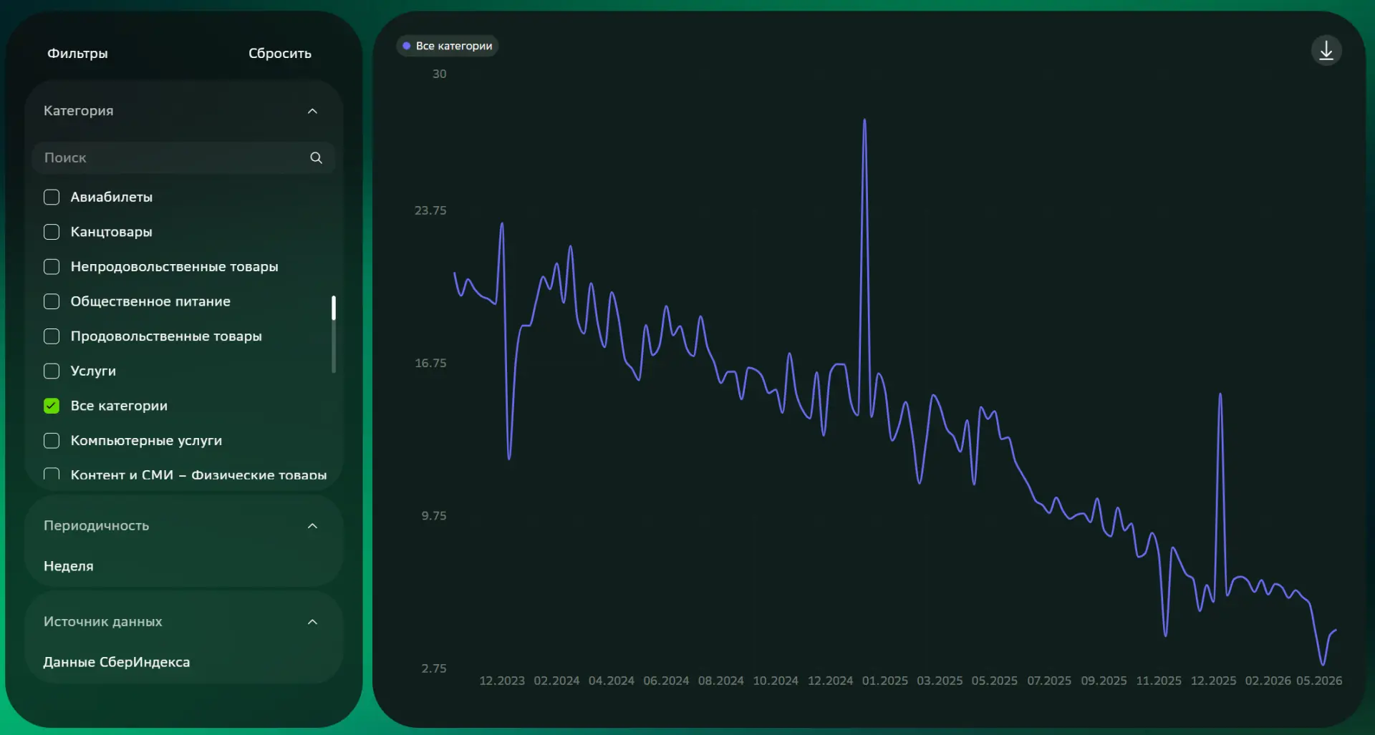Image resolution: width=1375 pixels, height=735 pixels.
Task: Check Непродовольственные товары option
Action: point(52,266)
